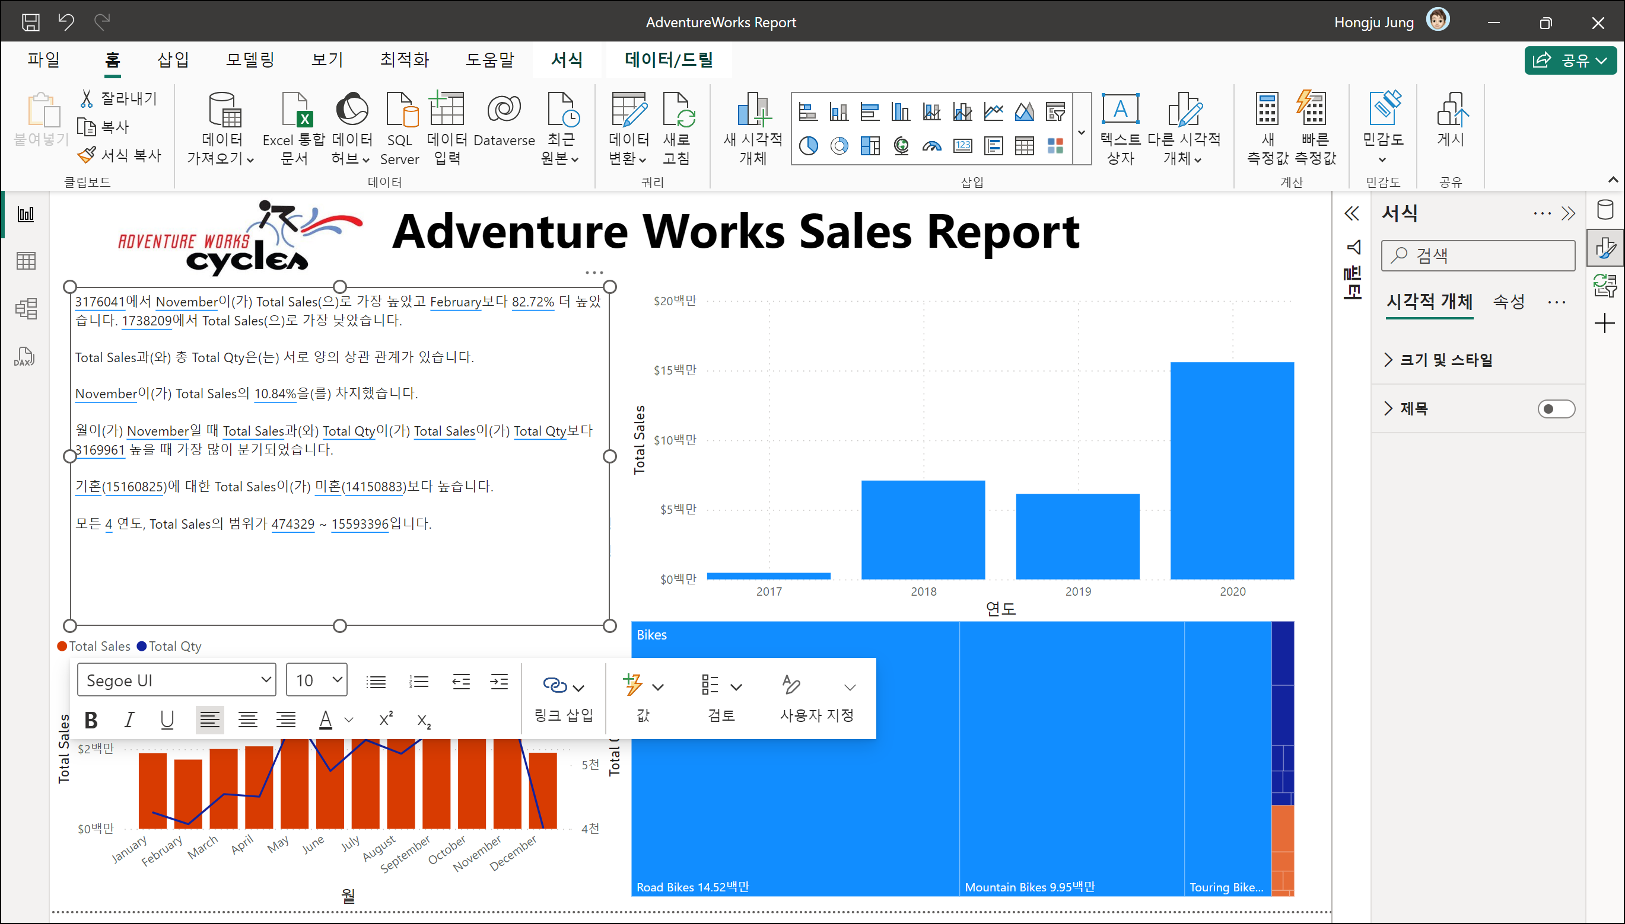Toggle the 제목 switch on
The image size is (1625, 924).
[x=1556, y=409]
